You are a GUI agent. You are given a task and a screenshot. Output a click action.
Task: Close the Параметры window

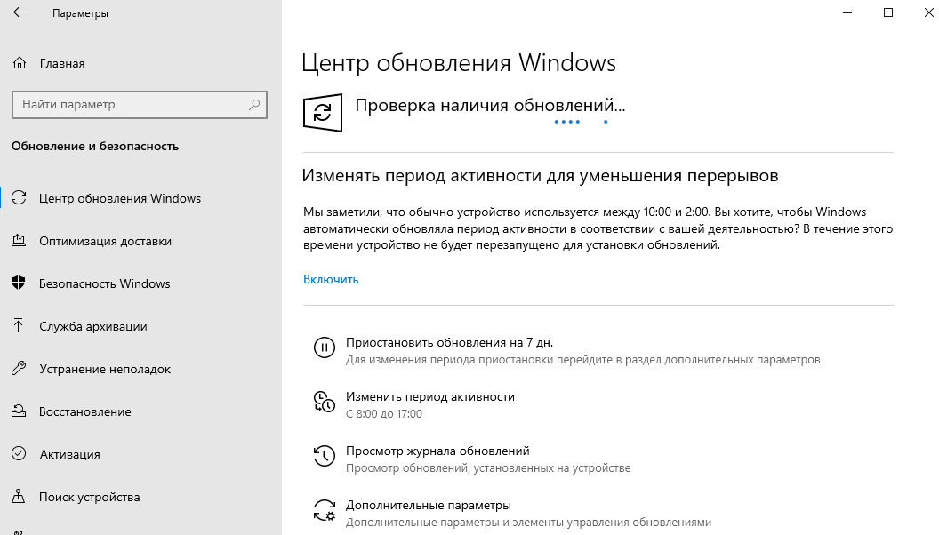pos(929,12)
